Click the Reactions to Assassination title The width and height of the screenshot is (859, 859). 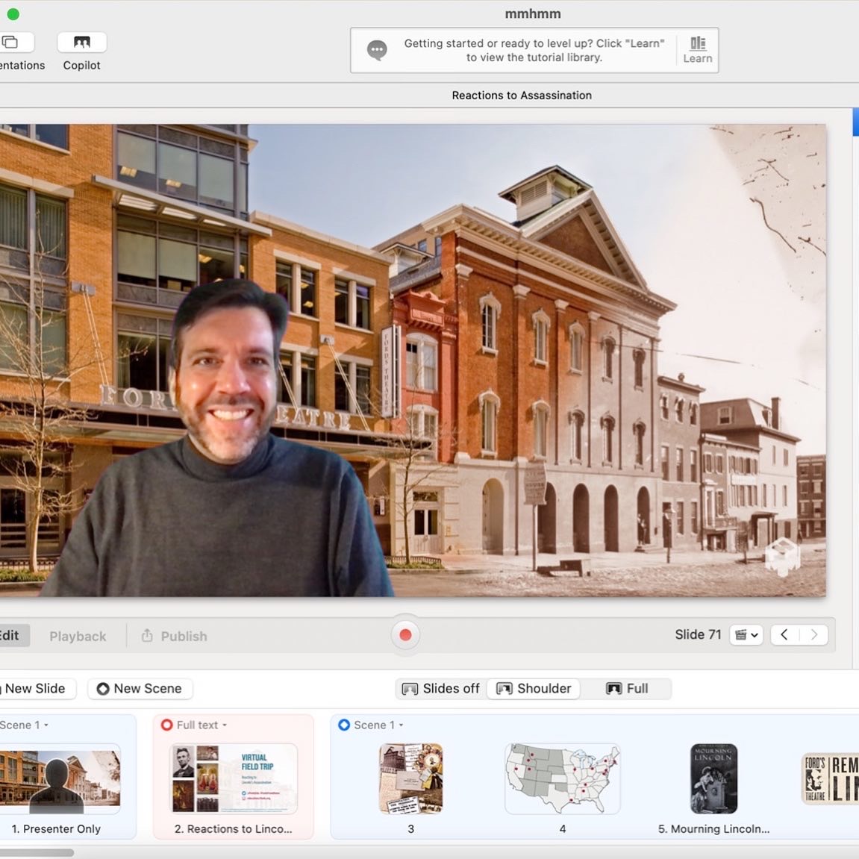pos(522,96)
